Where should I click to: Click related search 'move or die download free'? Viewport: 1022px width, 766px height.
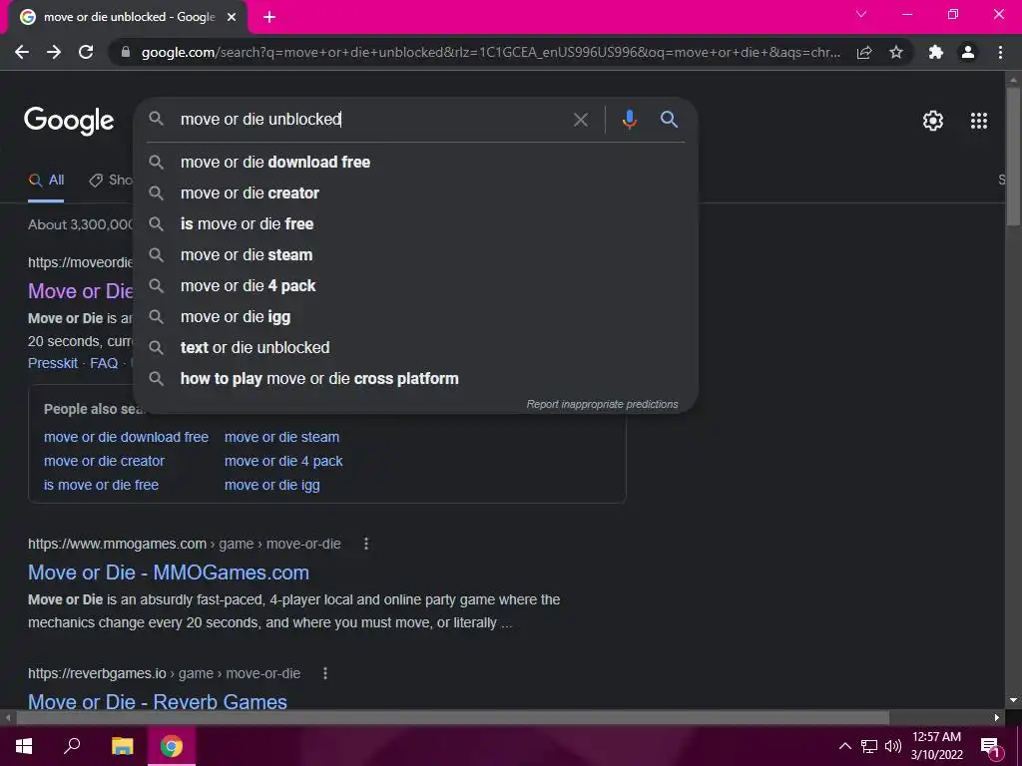[126, 437]
